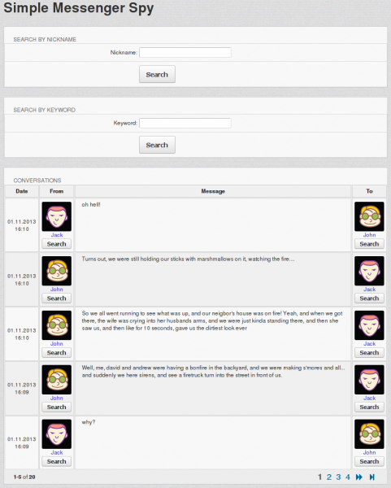Open John's name link in first row To column
This screenshot has width=391, height=488.
(369, 235)
